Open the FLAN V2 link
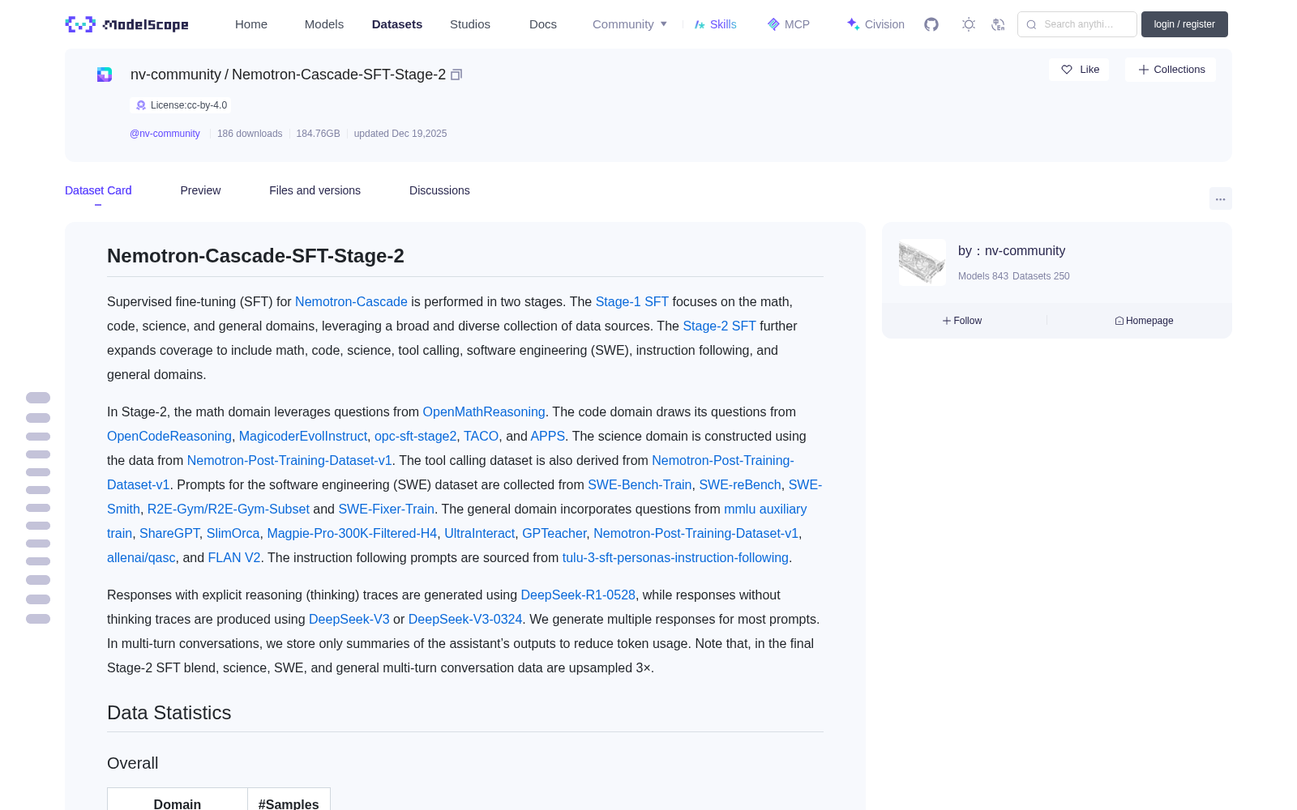Image resolution: width=1297 pixels, height=810 pixels. [x=234, y=557]
